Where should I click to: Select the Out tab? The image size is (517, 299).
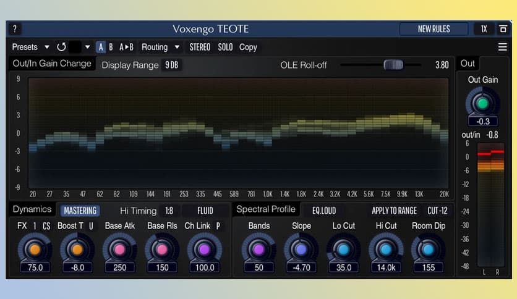[x=468, y=63]
